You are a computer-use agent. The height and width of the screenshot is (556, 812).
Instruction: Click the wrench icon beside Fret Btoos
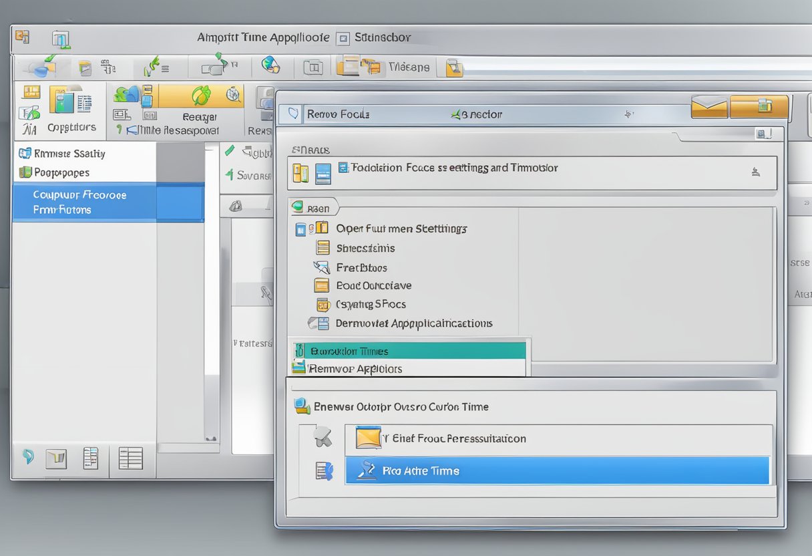click(x=322, y=267)
